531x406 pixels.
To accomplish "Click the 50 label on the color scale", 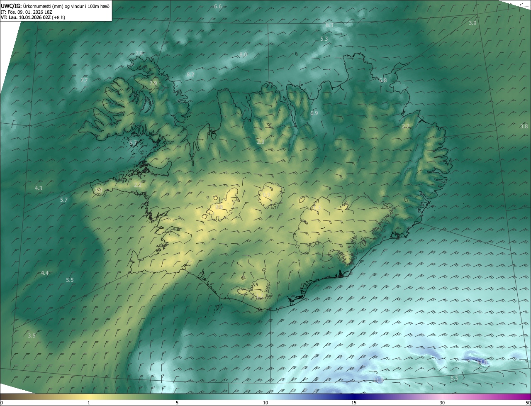I will click(528, 403).
